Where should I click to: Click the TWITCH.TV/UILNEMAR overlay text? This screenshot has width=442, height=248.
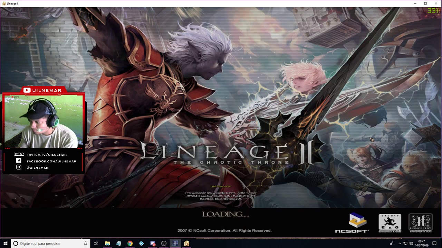tap(47, 155)
